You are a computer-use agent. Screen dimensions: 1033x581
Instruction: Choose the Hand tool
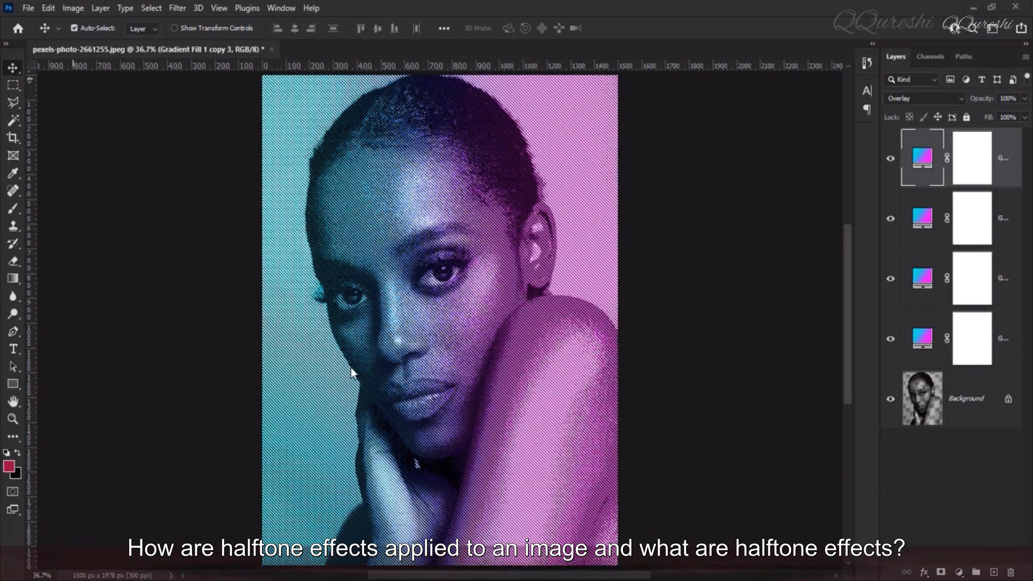pos(13,401)
